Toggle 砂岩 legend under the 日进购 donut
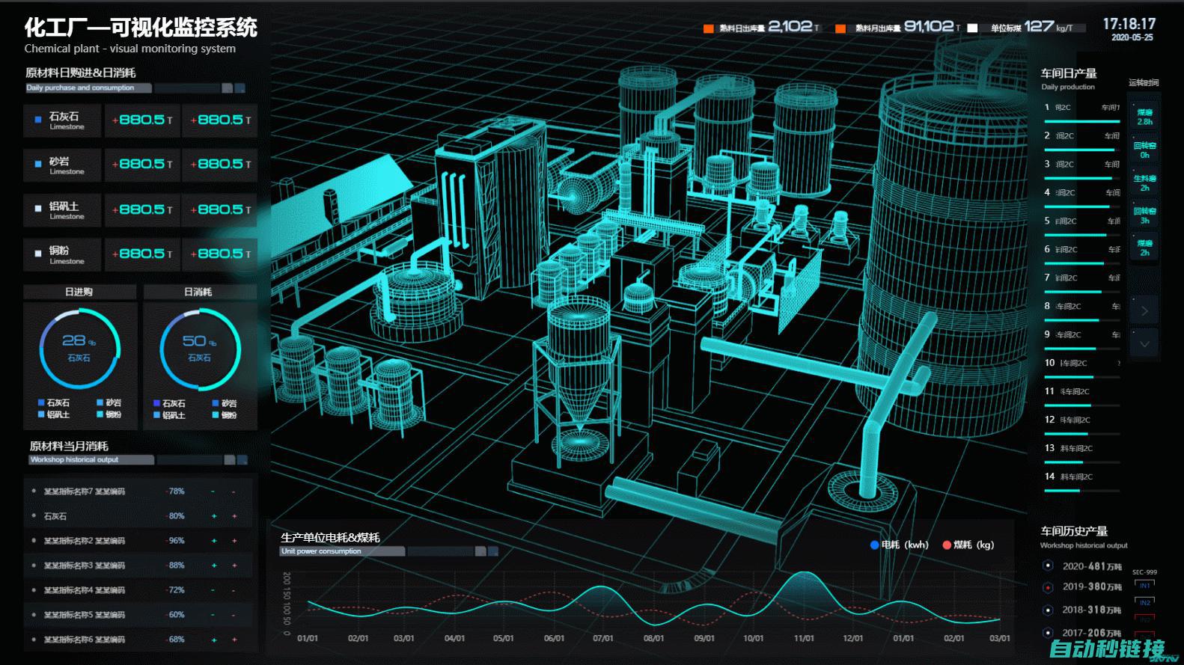1184x665 pixels. tap(109, 402)
